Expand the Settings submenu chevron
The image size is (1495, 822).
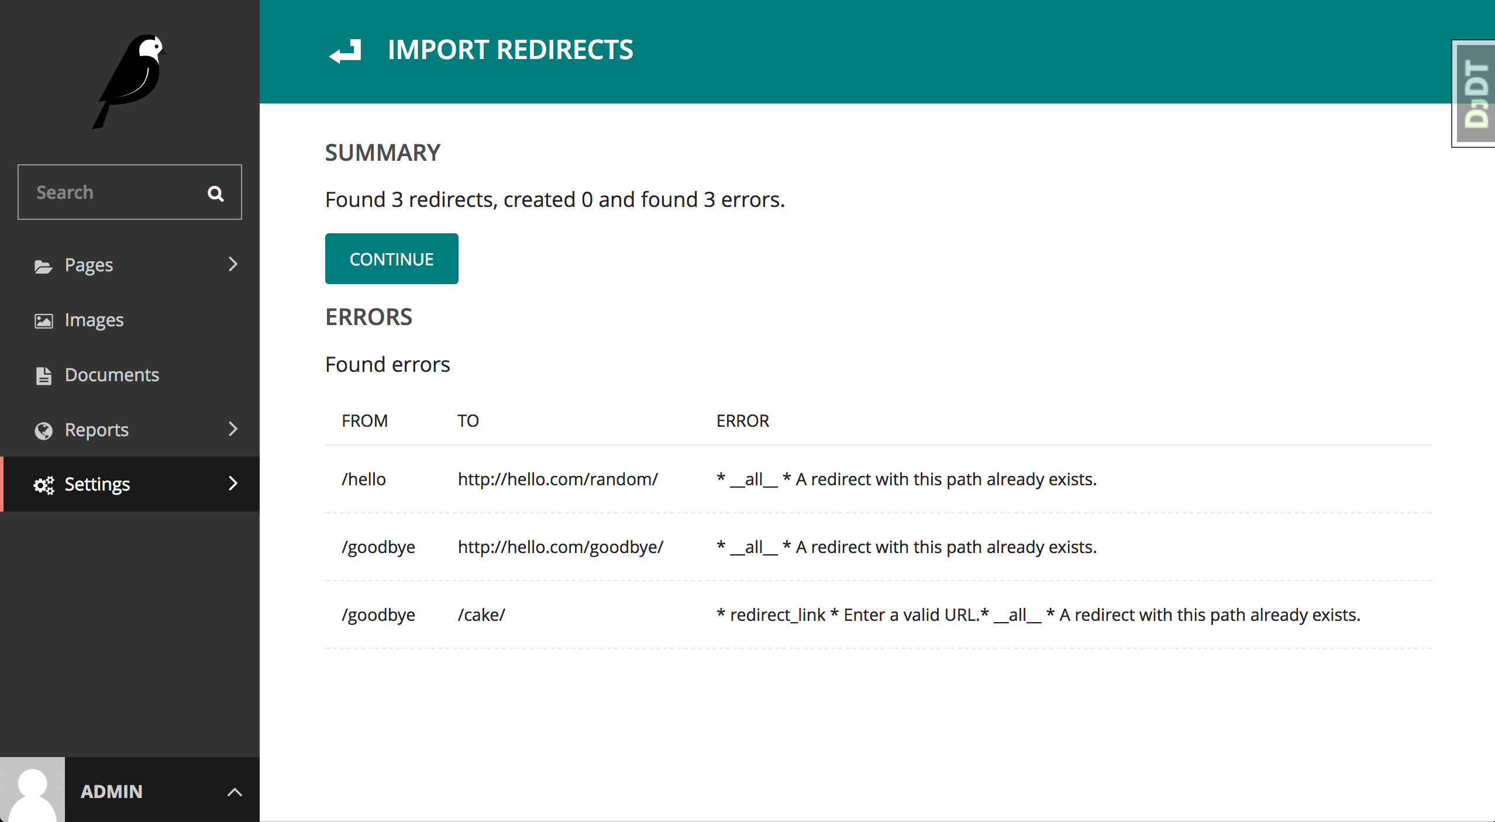tap(233, 483)
